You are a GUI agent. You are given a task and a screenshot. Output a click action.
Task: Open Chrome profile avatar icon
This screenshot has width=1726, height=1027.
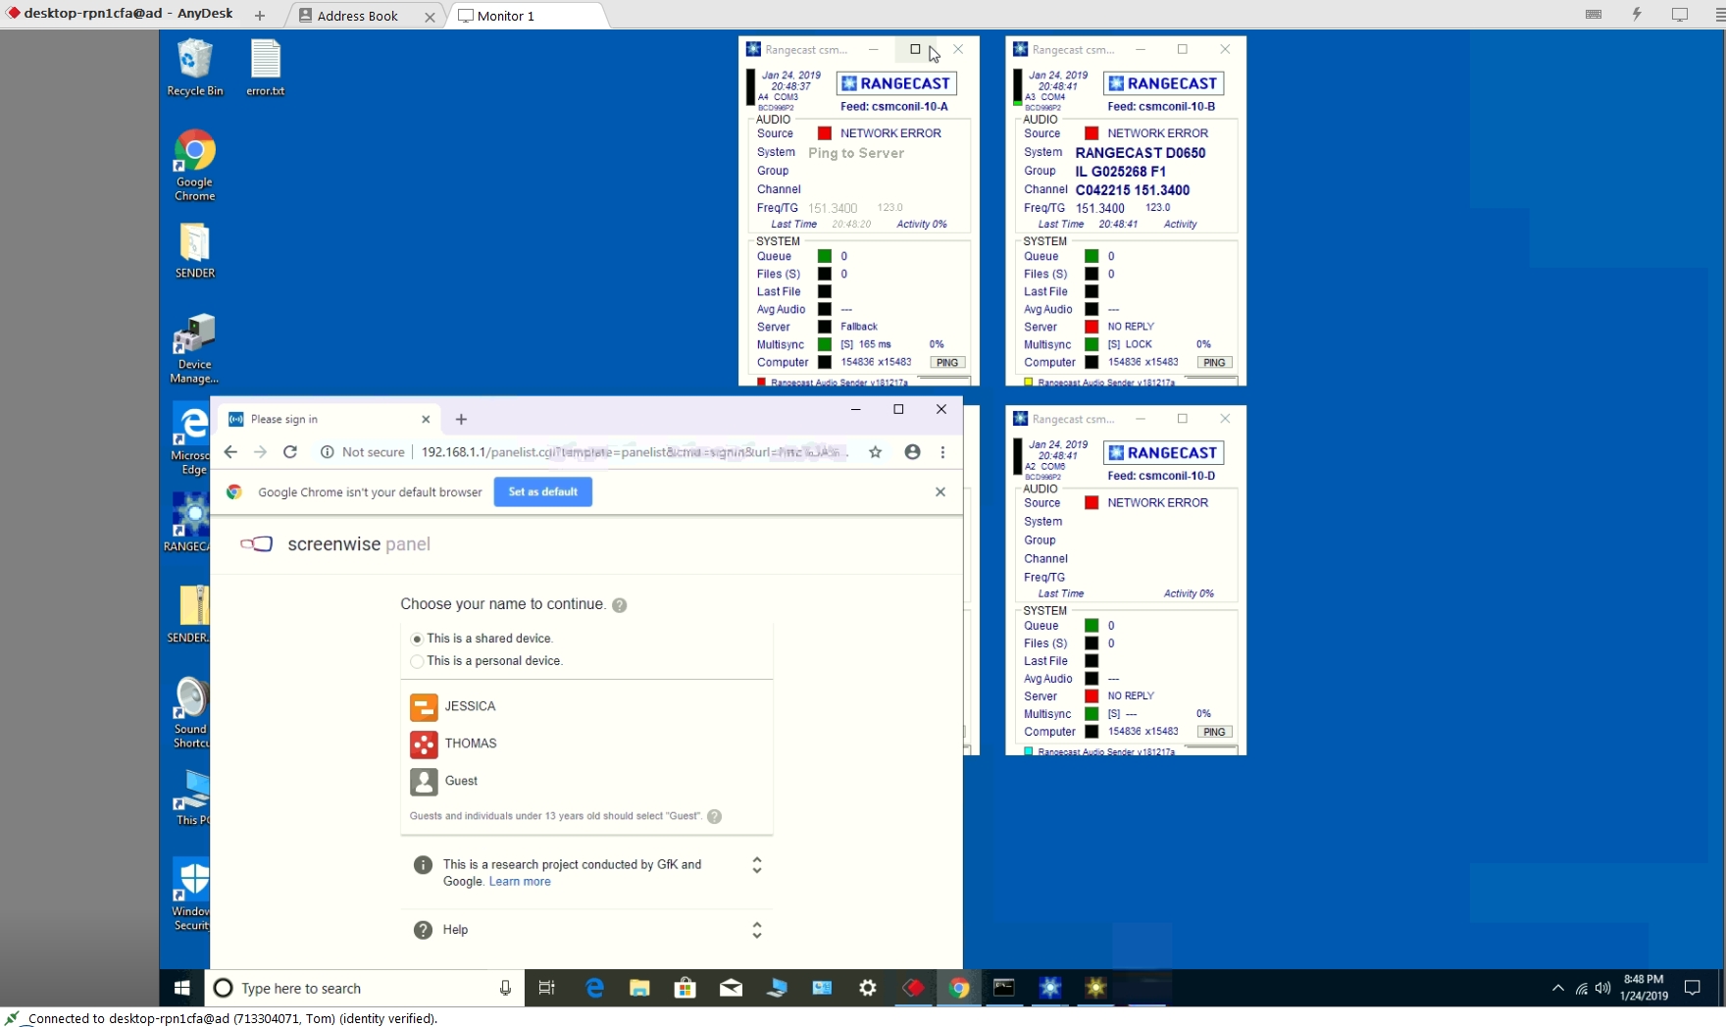point(912,452)
